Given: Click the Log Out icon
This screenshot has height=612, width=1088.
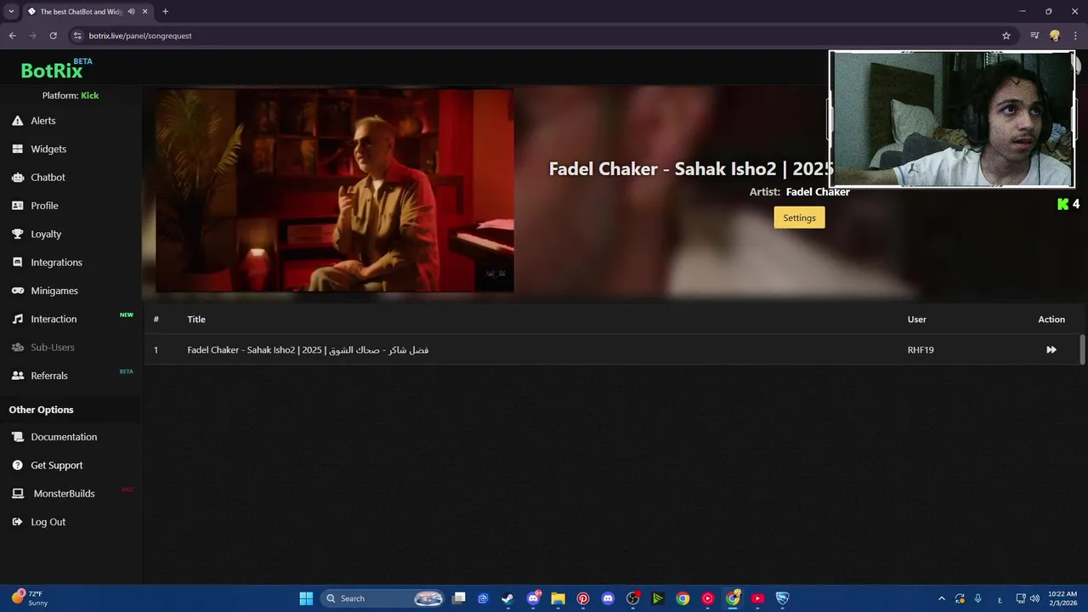Looking at the screenshot, I should pyautogui.click(x=17, y=522).
